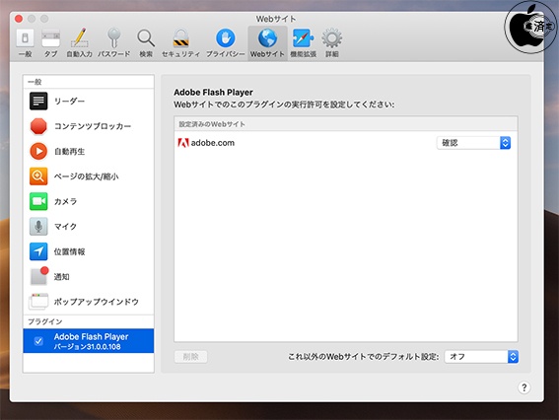Viewport: 559px width, 420px height.
Task: Open help with the question mark button
Action: click(524, 387)
